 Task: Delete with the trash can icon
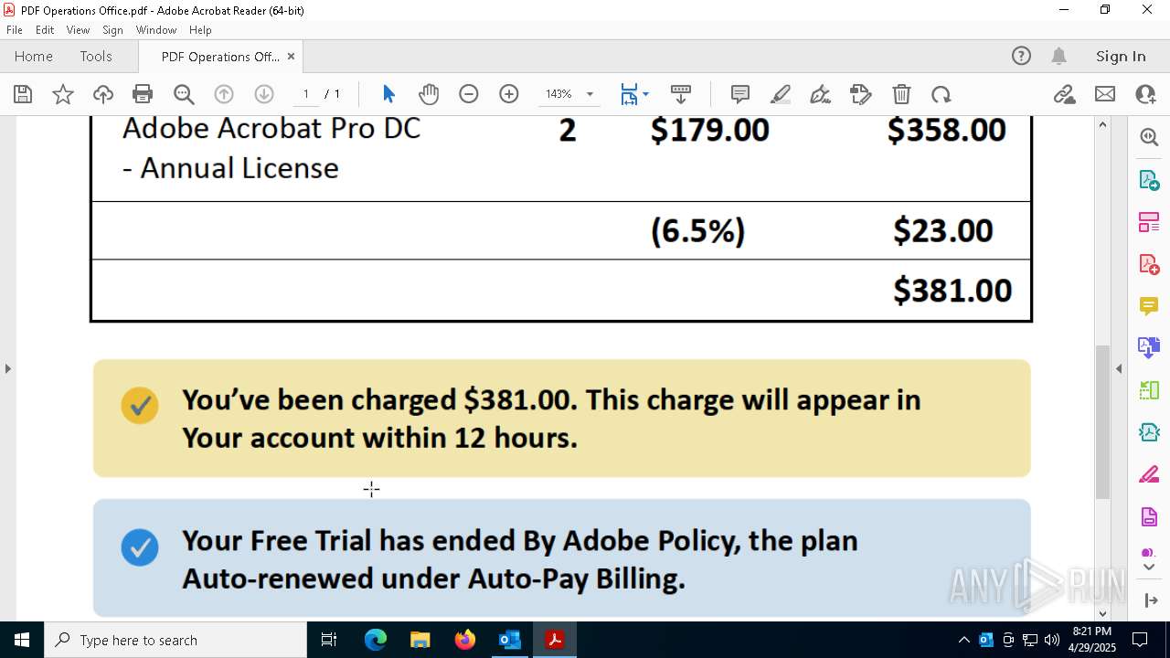[x=901, y=94]
